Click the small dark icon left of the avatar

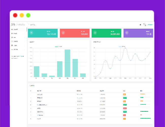140,25
